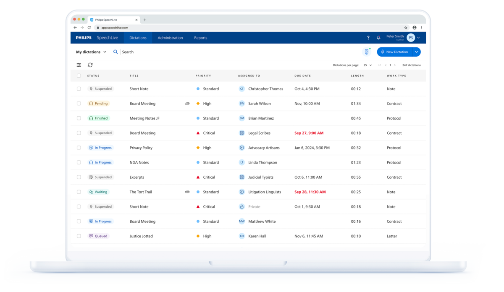
Task: Check the Pending Board Meeting row
Action: [x=79, y=104]
